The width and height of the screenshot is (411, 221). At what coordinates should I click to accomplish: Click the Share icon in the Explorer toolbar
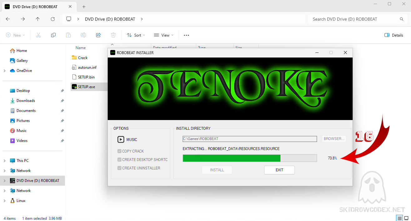tap(98, 35)
